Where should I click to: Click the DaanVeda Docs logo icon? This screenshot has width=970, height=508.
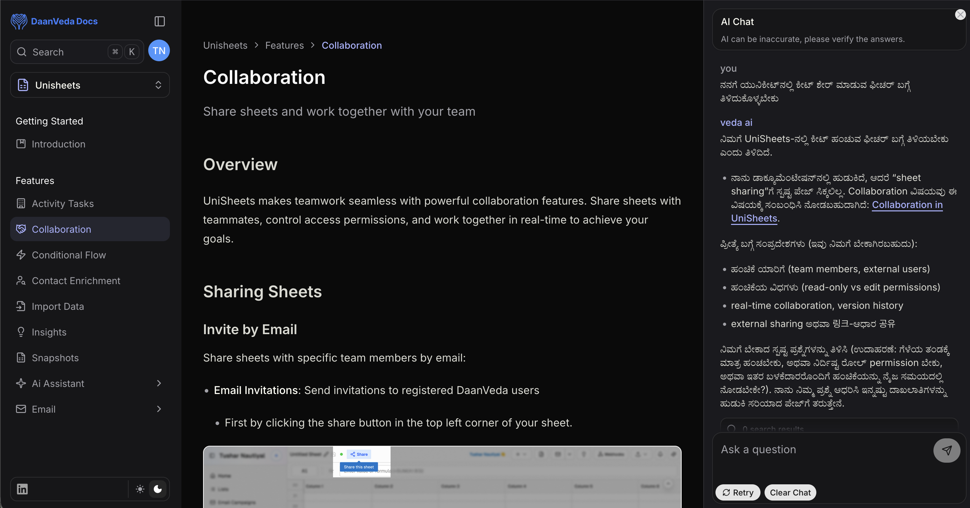pyautogui.click(x=19, y=21)
